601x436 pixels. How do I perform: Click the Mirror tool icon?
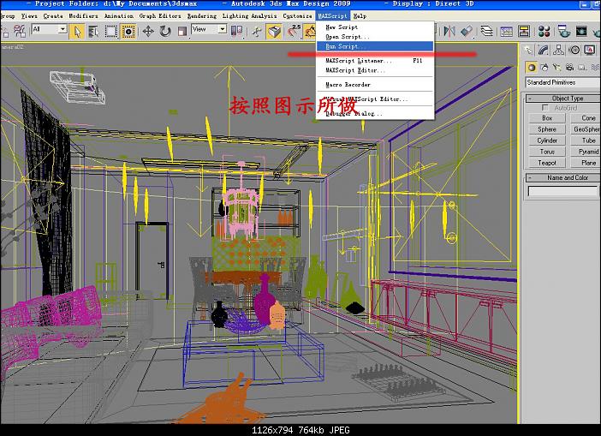coord(449,31)
